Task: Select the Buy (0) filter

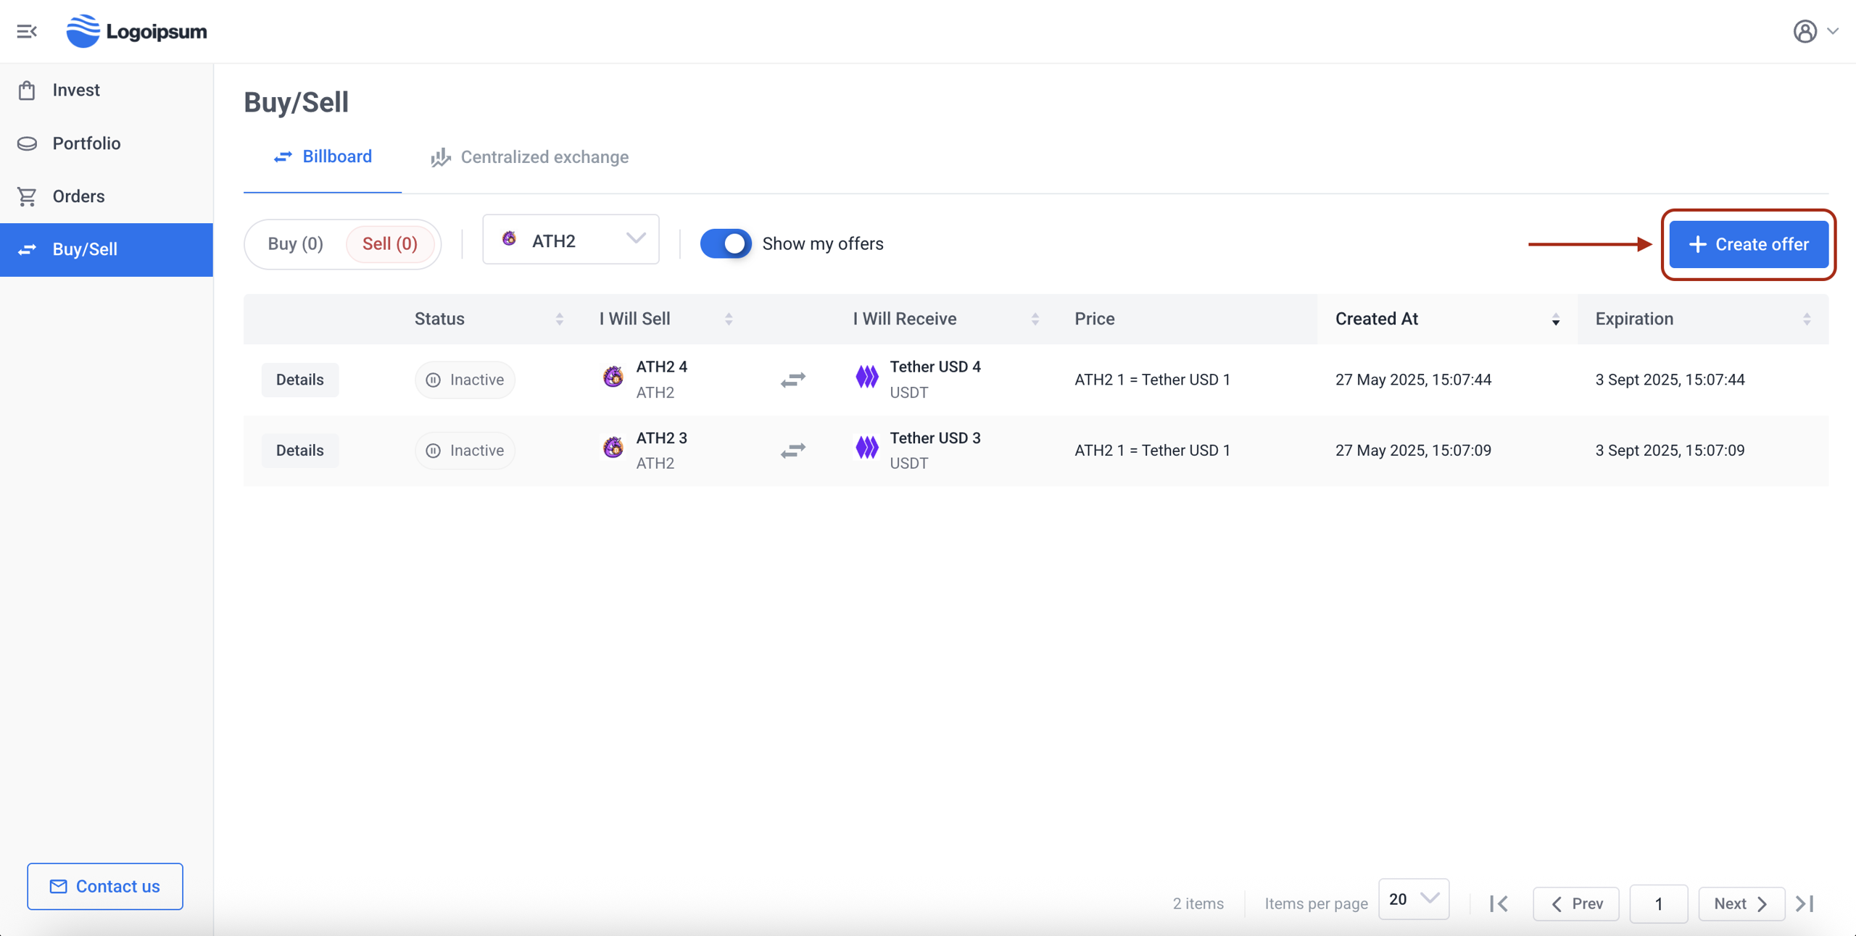Action: tap(295, 243)
